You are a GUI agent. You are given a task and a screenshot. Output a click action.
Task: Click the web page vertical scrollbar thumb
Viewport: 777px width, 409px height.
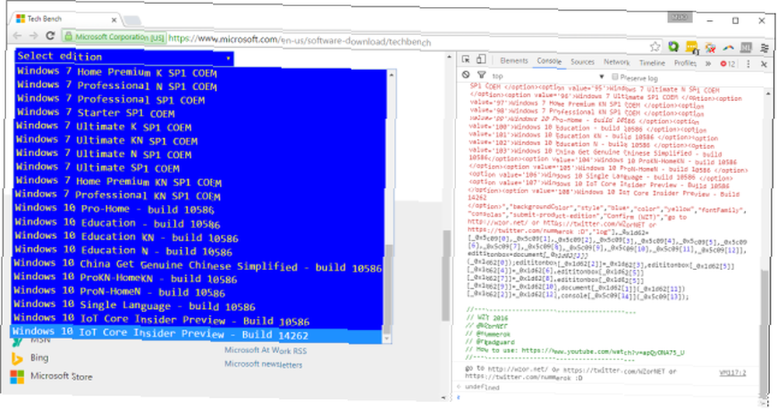click(447, 276)
